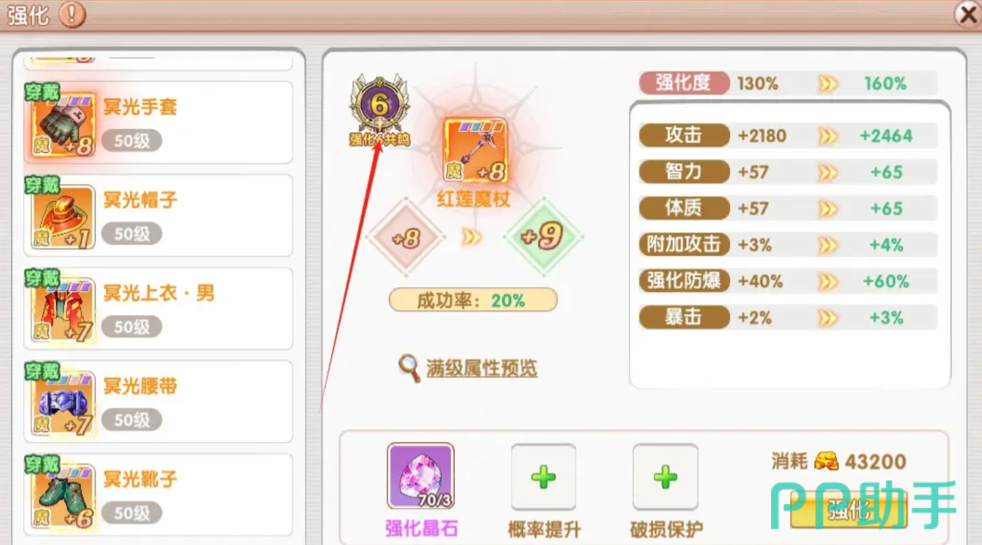This screenshot has width=982, height=545.
Task: Click the gold coin cost icon
Action: coord(826,461)
